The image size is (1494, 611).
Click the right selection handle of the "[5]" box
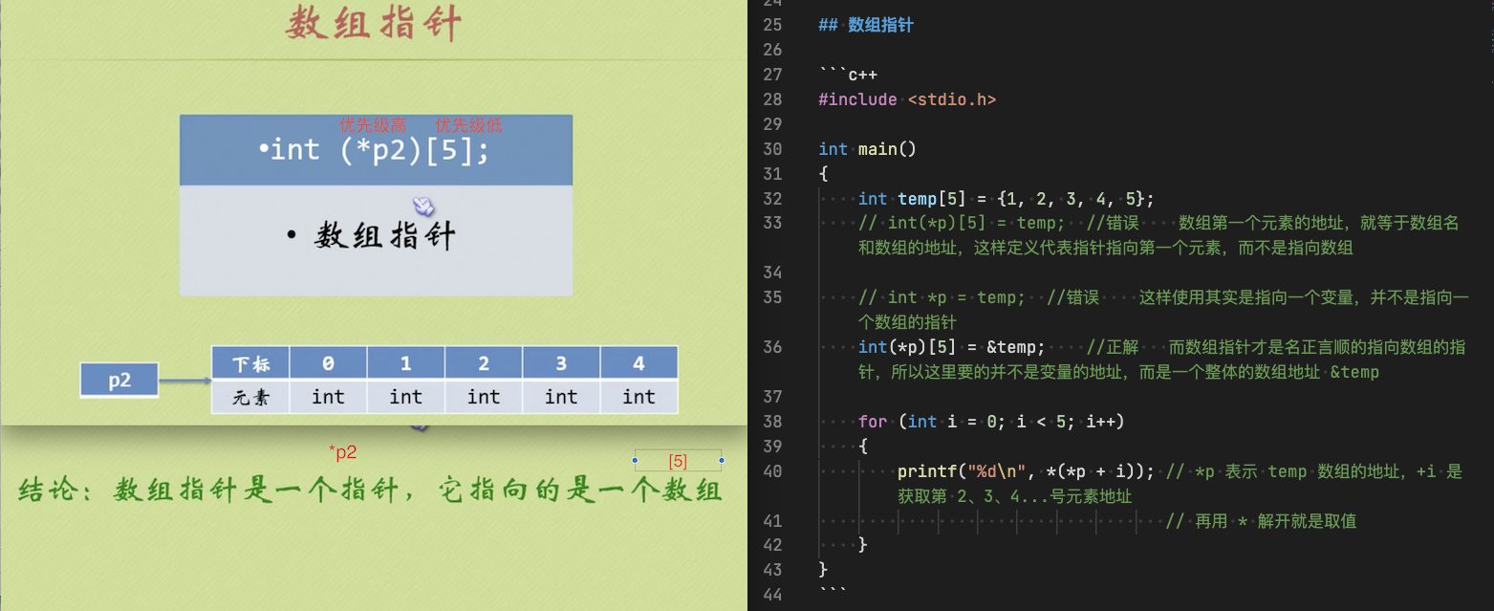(721, 461)
